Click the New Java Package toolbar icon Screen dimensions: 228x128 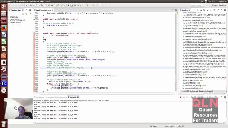48,5
